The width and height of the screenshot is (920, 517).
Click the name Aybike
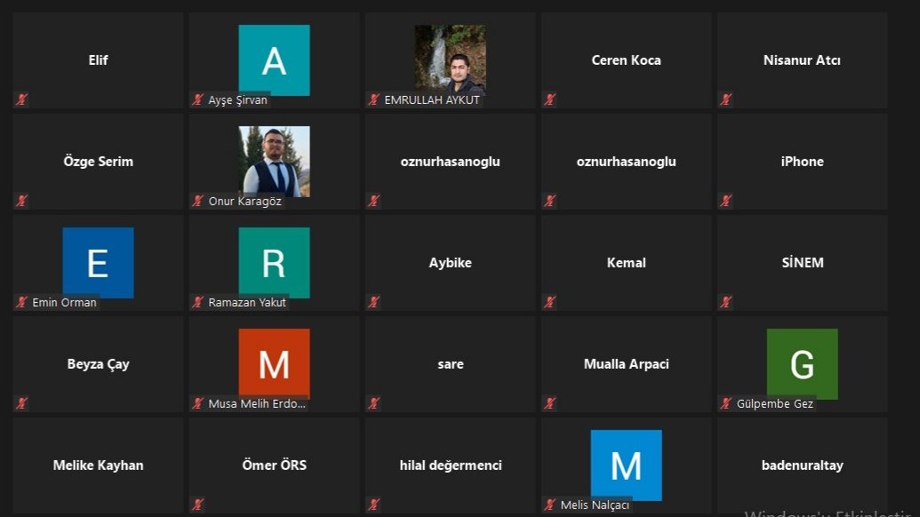pyautogui.click(x=450, y=263)
